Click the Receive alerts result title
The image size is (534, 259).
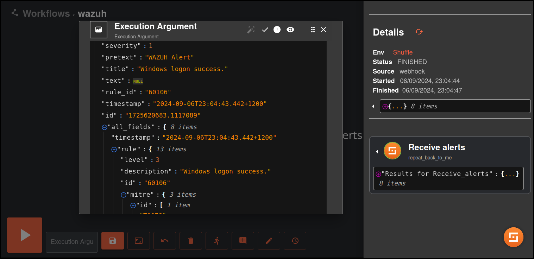437,147
